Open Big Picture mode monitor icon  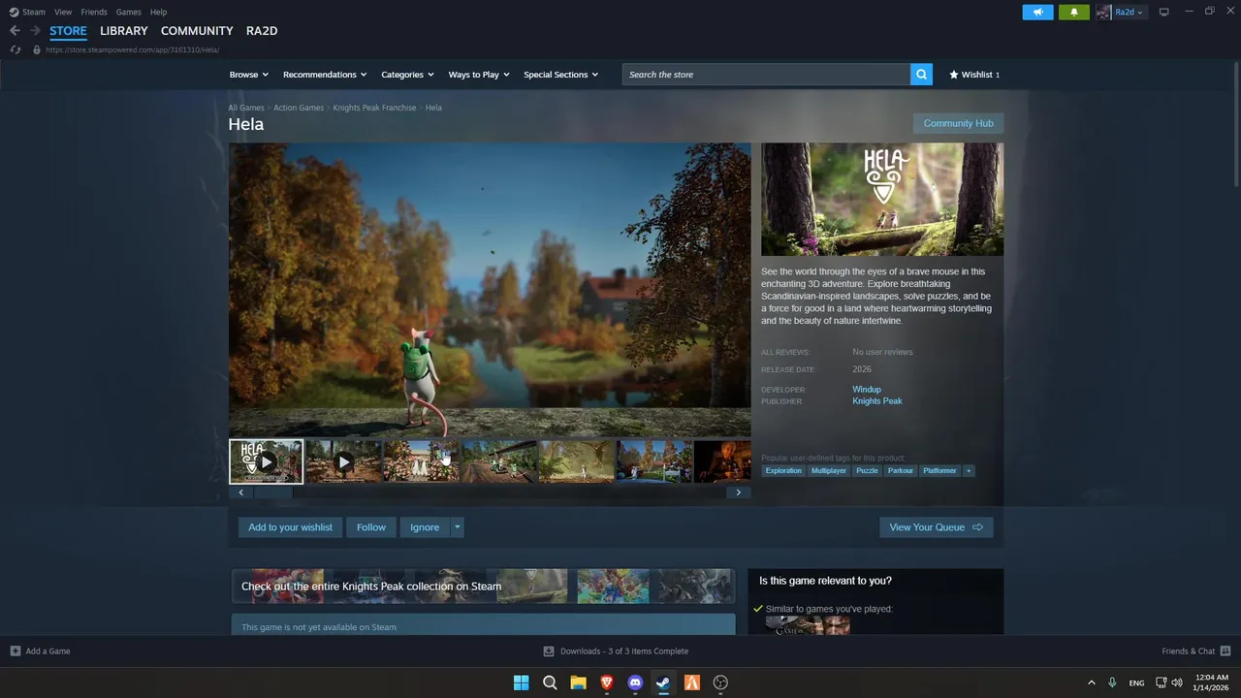(1164, 12)
